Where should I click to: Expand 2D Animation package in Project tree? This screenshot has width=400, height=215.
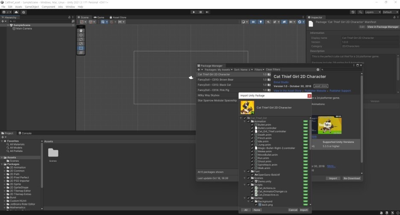coord(5,168)
